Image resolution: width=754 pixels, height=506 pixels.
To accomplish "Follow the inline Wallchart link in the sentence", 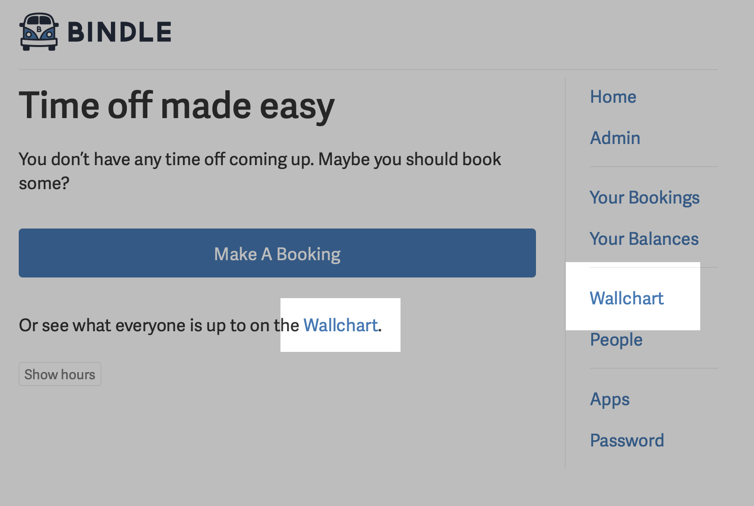I will coord(341,325).
